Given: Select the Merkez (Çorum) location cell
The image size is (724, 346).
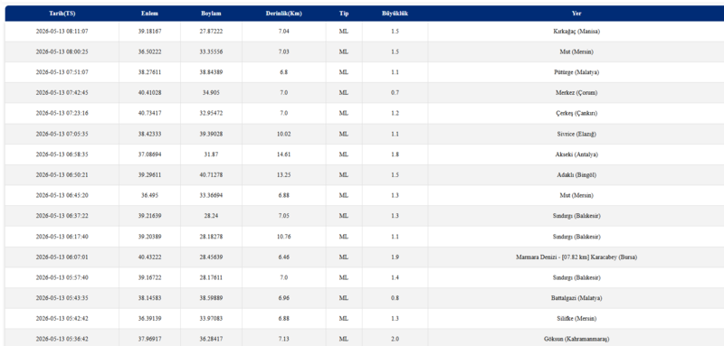Looking at the screenshot, I should click(x=576, y=93).
